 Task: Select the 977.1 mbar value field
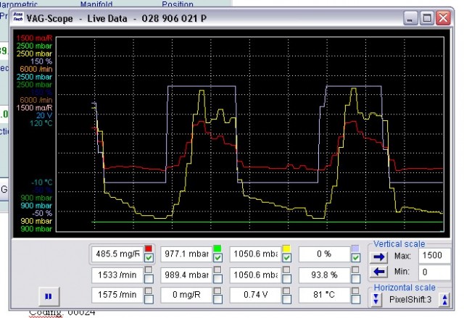(x=186, y=254)
